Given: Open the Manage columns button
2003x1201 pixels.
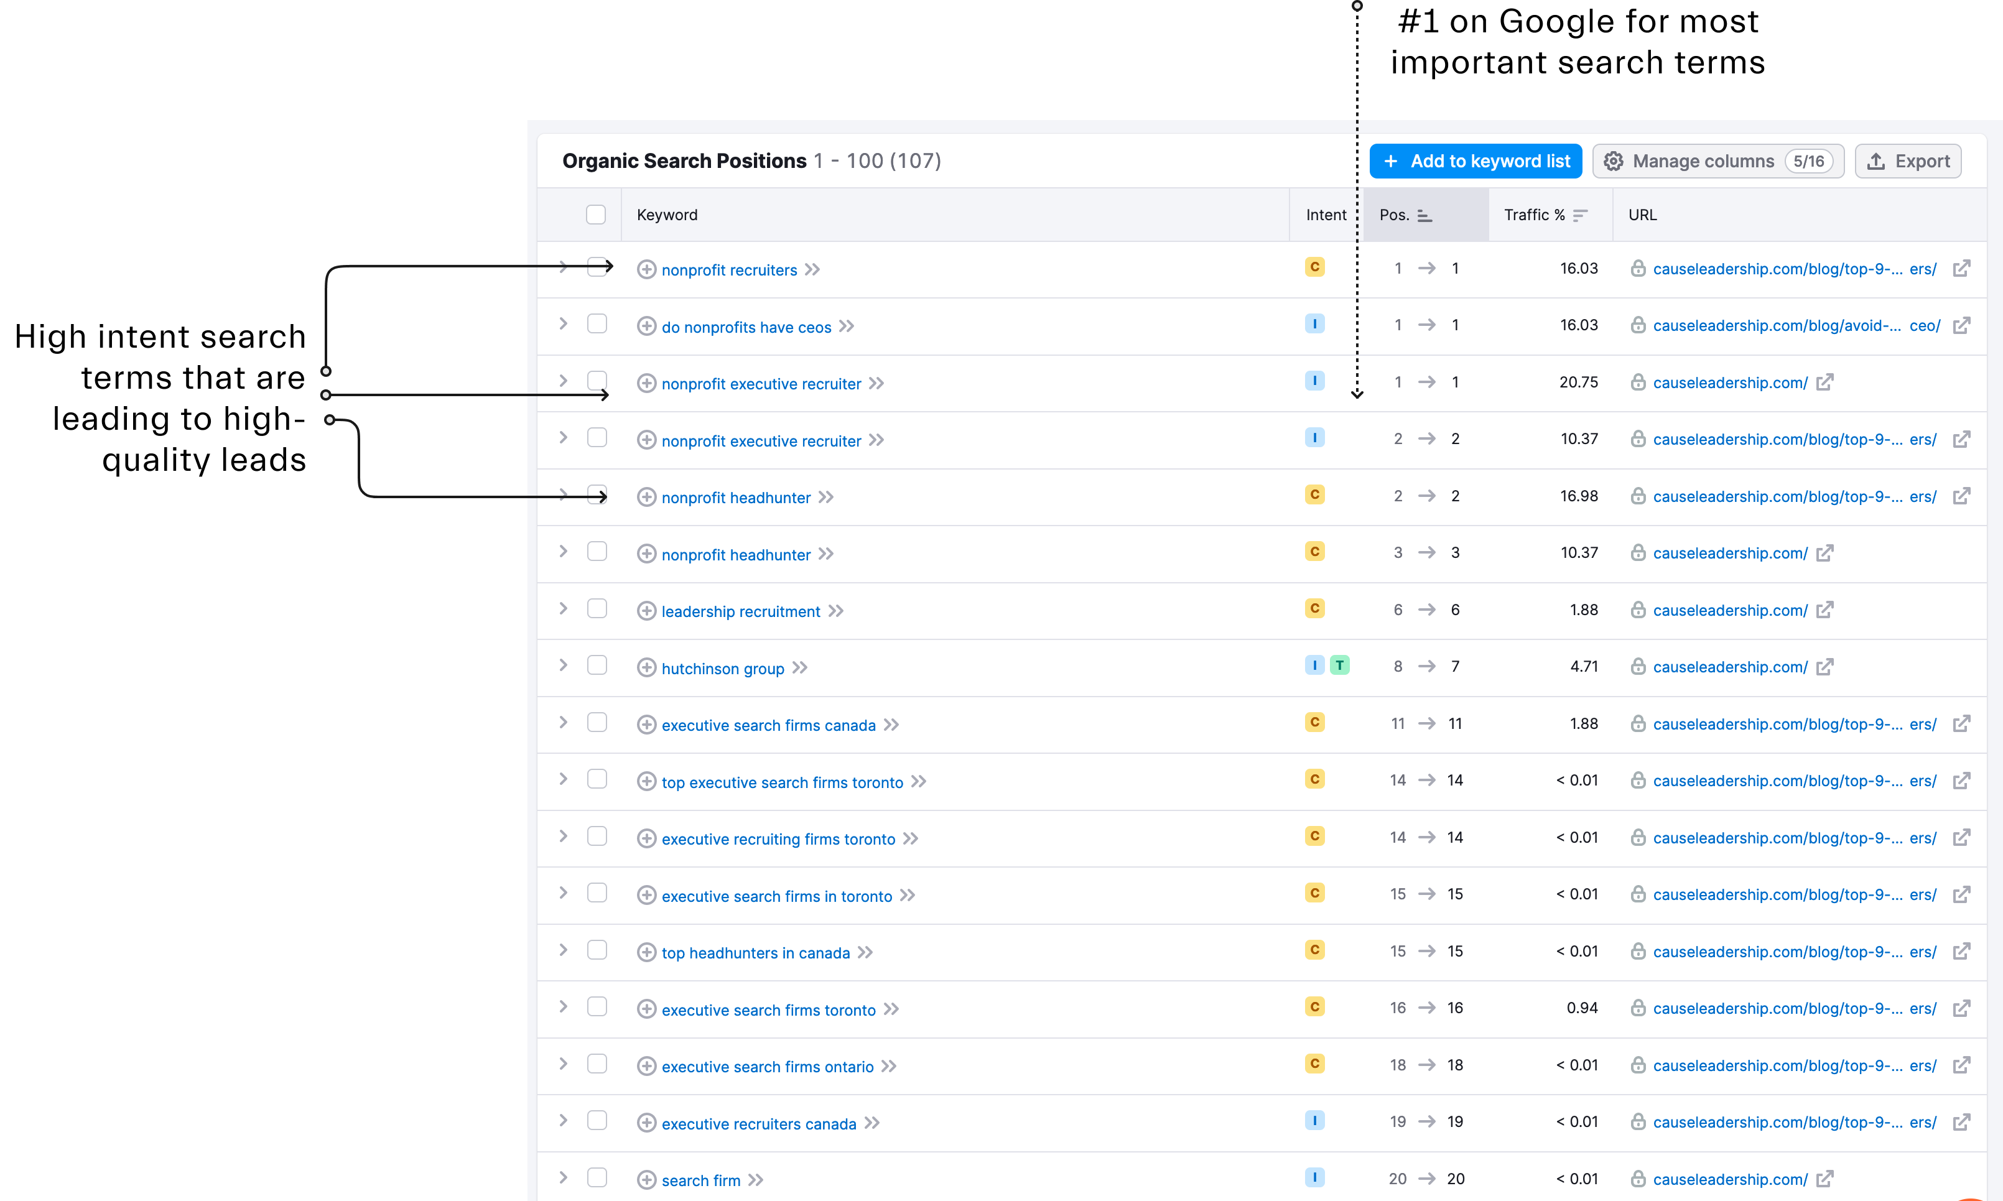Looking at the screenshot, I should pyautogui.click(x=1717, y=161).
